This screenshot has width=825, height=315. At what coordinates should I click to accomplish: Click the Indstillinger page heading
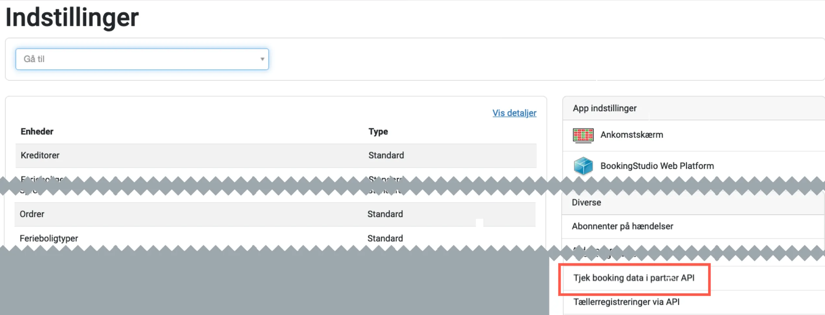(x=72, y=17)
